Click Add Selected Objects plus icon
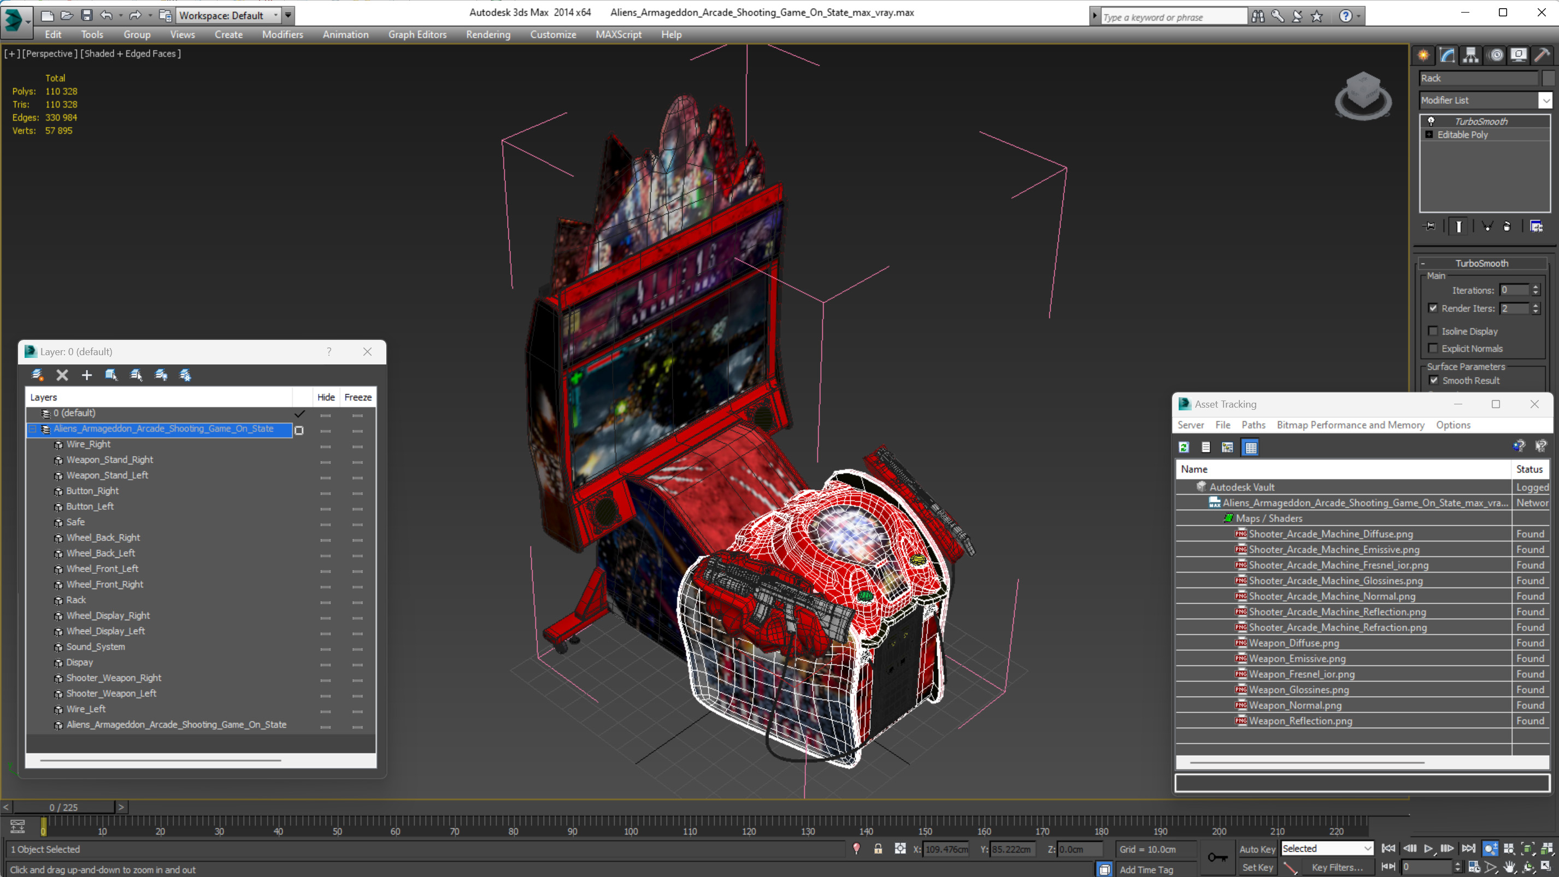Image resolution: width=1559 pixels, height=877 pixels. click(86, 375)
